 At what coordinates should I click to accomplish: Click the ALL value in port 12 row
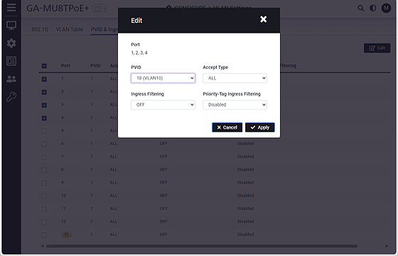(x=113, y=221)
